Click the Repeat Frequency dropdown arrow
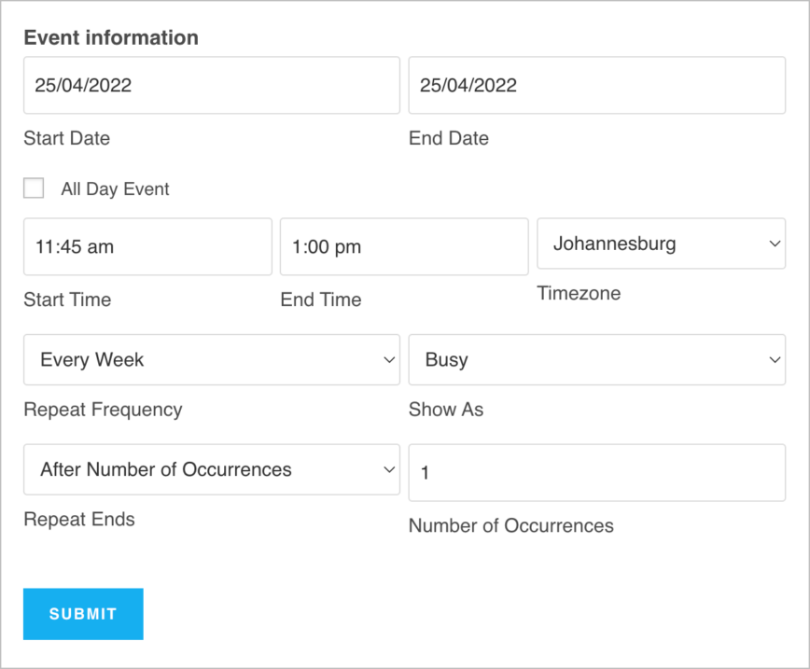The width and height of the screenshot is (810, 669). pos(388,359)
